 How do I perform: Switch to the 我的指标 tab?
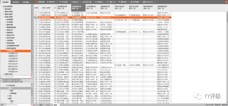click(x=15, y=2)
